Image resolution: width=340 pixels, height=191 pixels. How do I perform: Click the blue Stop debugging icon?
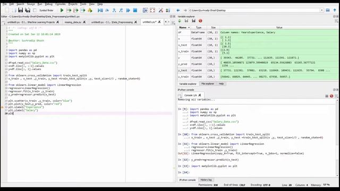135,10
